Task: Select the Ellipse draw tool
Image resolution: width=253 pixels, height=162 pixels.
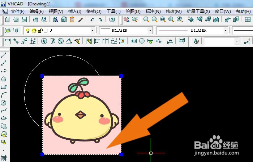Action: 4,118
